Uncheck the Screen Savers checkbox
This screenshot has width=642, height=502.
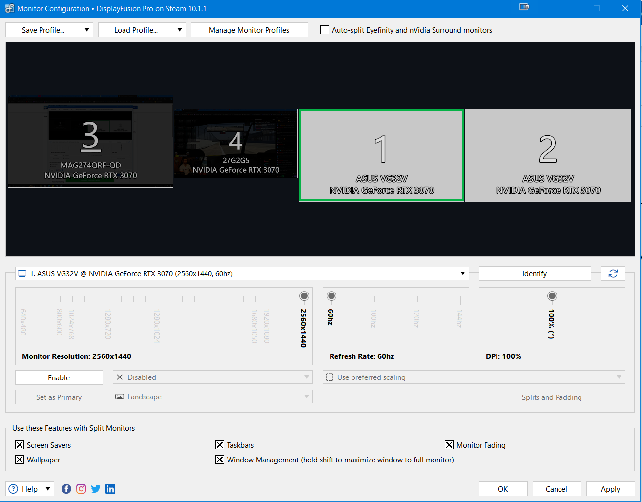20,445
